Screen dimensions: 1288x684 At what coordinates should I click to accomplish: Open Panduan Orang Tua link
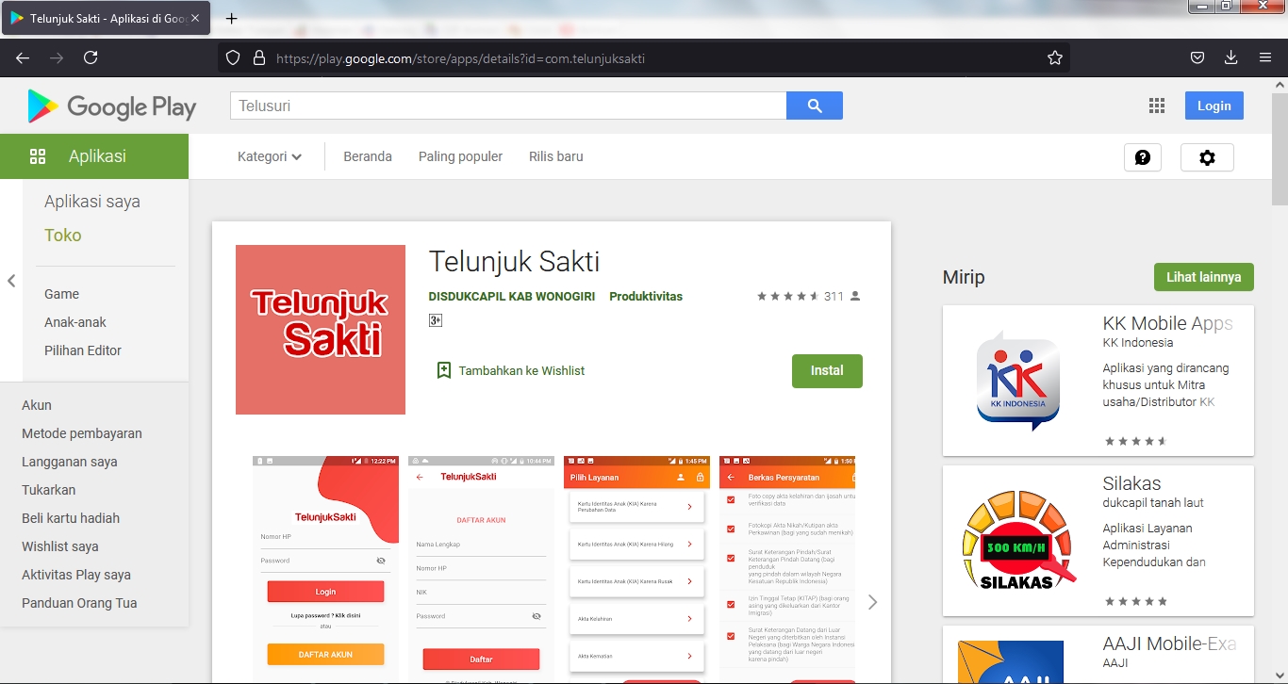click(79, 603)
